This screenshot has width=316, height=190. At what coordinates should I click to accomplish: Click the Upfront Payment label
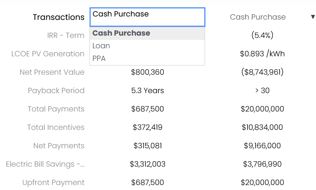54,183
